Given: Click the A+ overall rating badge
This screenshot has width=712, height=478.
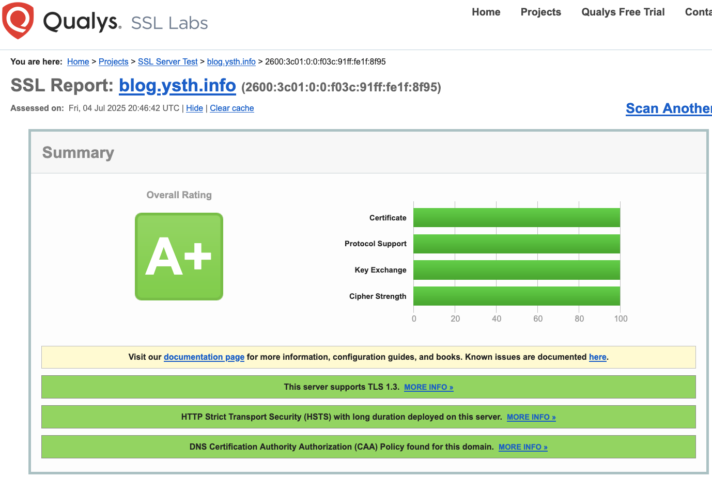Looking at the screenshot, I should (179, 257).
